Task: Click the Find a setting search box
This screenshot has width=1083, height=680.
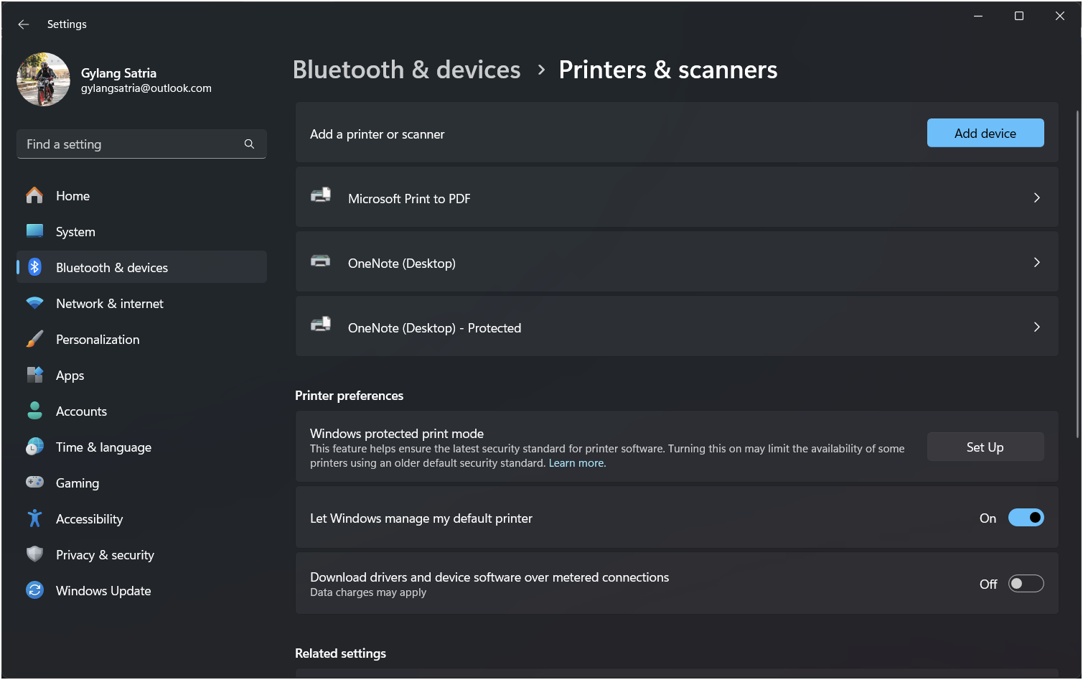Action: pyautogui.click(x=141, y=144)
